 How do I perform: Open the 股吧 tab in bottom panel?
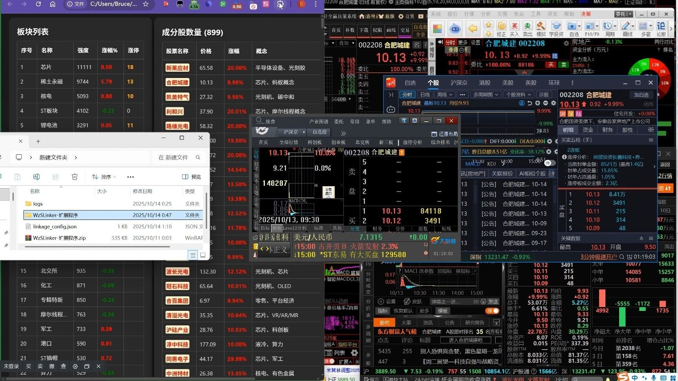click(x=385, y=323)
